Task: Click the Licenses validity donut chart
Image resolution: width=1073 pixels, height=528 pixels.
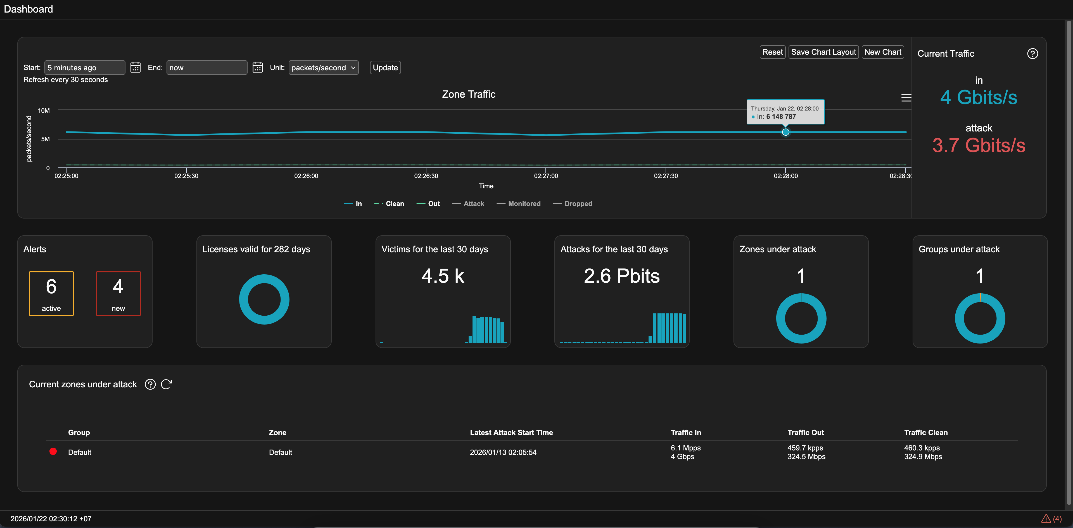Action: click(x=264, y=299)
